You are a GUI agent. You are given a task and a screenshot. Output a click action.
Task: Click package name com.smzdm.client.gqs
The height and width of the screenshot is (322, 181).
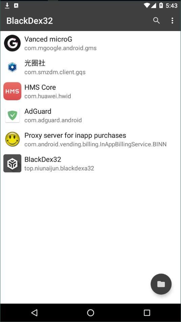coord(55,72)
